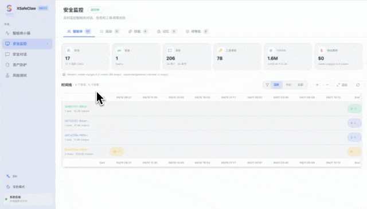367x209 pixels.
Task: Open the timeline filter funnel icon
Action: [267, 85]
